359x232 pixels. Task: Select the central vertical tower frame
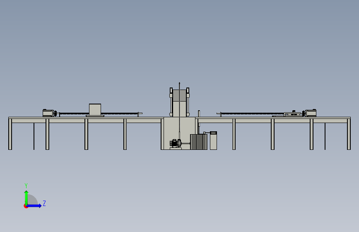[180, 102]
